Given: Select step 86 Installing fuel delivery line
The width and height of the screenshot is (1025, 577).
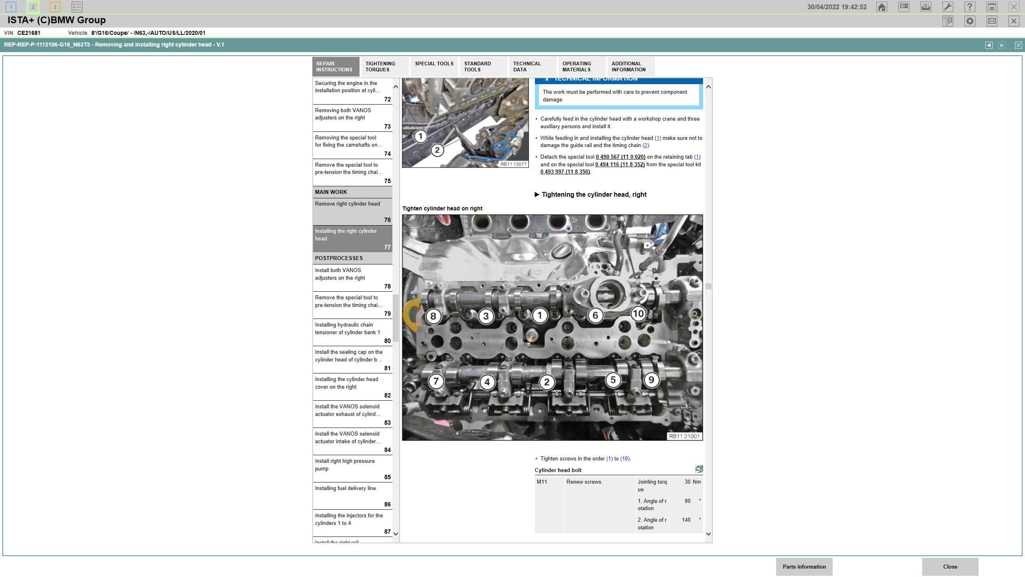Looking at the screenshot, I should pos(352,496).
